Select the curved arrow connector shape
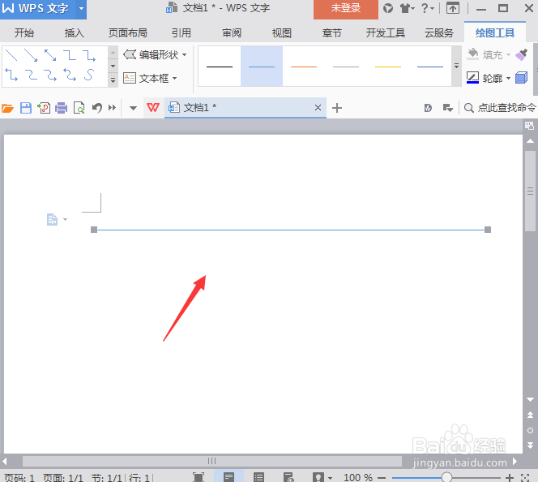538x482 pixels. click(50, 75)
